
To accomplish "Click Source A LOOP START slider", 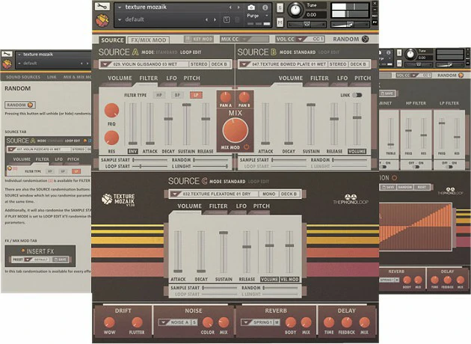I will pyautogui.click(x=150, y=166).
